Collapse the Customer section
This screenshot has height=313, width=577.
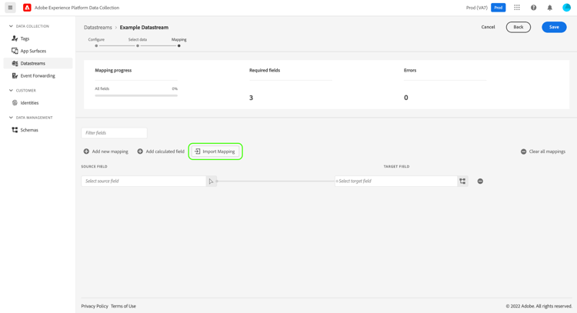coord(11,90)
